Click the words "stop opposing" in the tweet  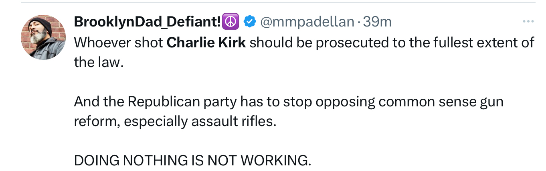[x=329, y=102]
